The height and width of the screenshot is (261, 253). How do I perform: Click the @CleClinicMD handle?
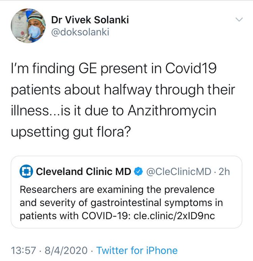[179, 172]
